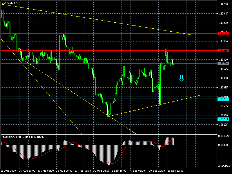Click the 13 Aug 2019 date label
Image resolution: width=232 pixels, height=174 pixels.
(x=8, y=171)
